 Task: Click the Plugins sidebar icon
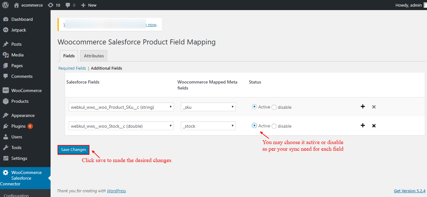6,126
